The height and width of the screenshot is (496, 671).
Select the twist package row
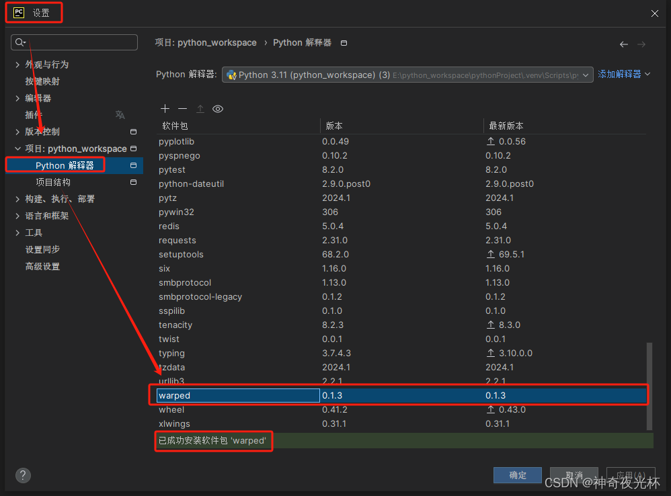401,339
